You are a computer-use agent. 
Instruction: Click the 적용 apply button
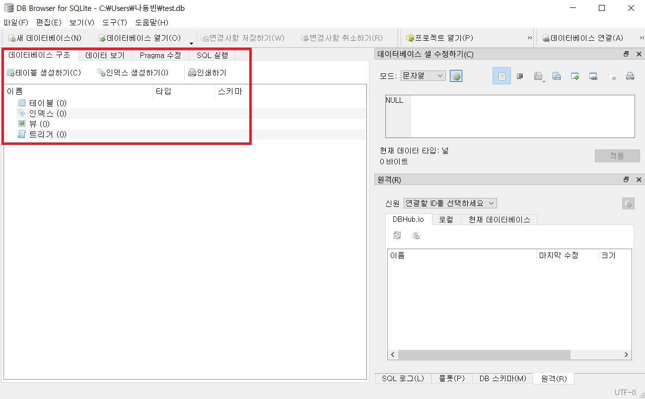617,156
